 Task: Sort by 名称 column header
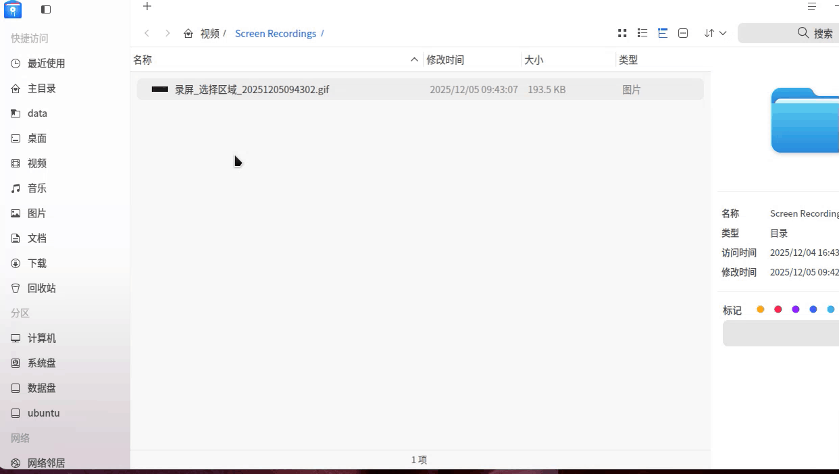click(143, 59)
